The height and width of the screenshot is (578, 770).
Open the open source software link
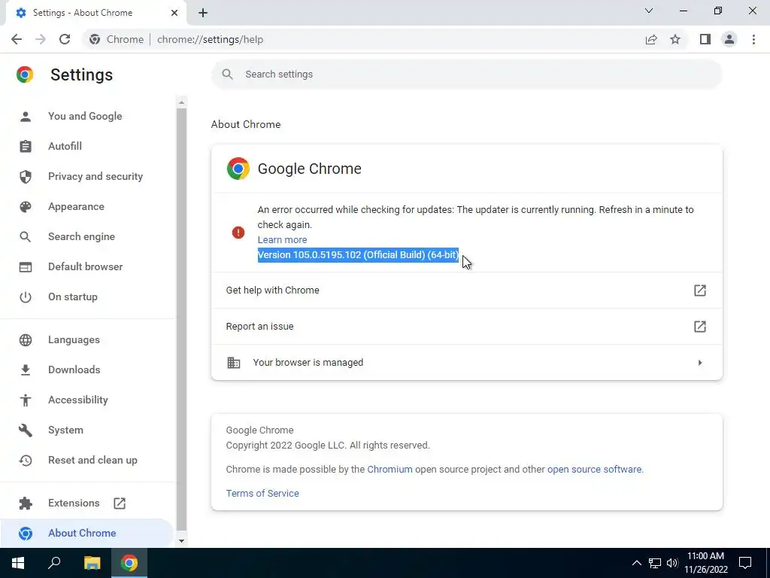coord(594,470)
